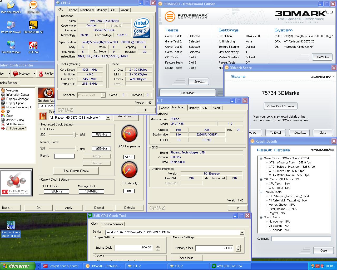Click Select tests button in 3DMark03

point(200,81)
